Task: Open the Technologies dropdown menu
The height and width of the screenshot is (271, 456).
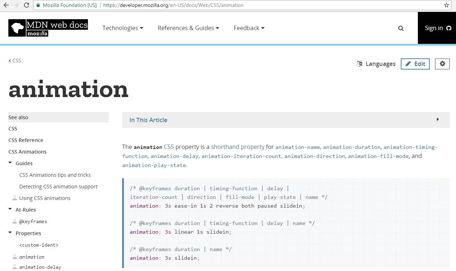Action: (122, 28)
